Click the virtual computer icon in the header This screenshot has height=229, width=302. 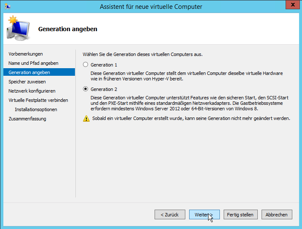pos(18,27)
